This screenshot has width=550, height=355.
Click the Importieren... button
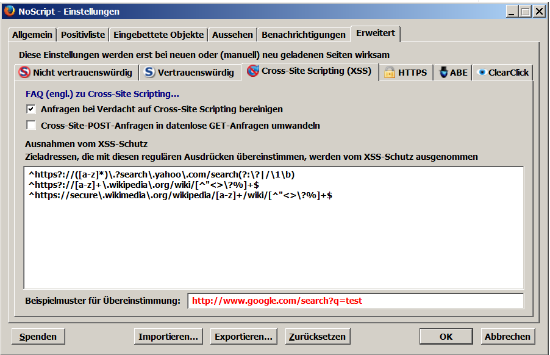168,337
